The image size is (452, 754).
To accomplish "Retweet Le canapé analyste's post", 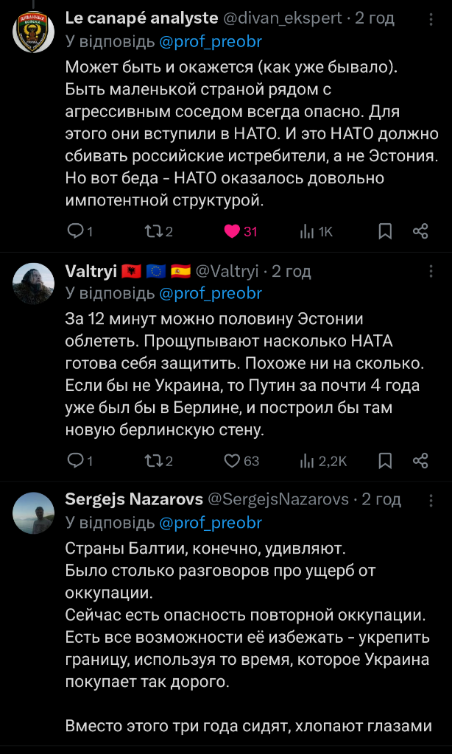I will click(154, 231).
